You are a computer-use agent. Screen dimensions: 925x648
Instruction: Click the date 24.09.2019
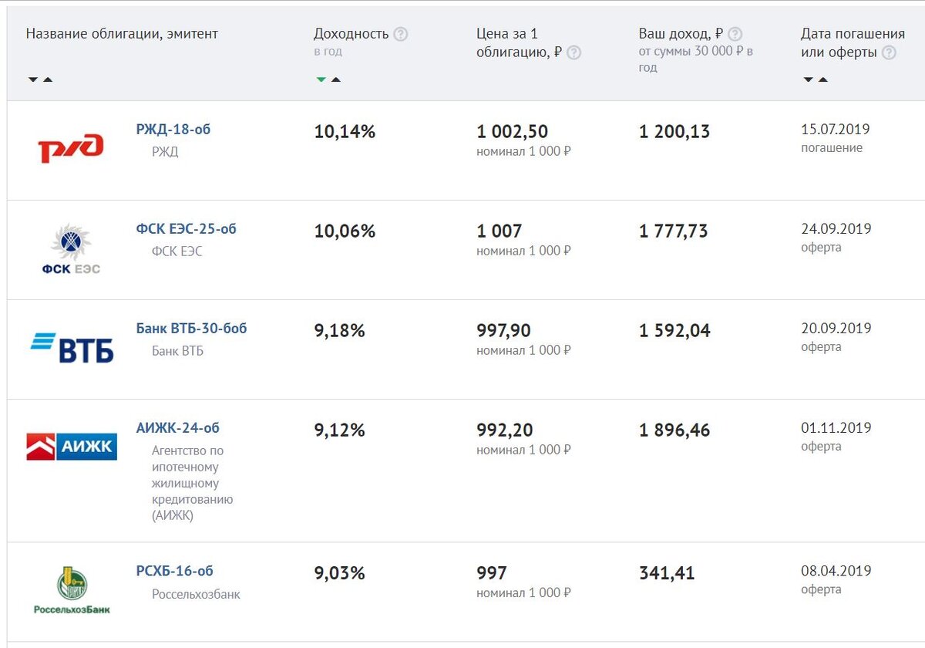pyautogui.click(x=836, y=229)
